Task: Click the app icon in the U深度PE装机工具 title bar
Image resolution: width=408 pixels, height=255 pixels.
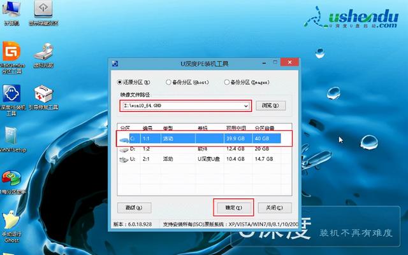Action: click(115, 64)
